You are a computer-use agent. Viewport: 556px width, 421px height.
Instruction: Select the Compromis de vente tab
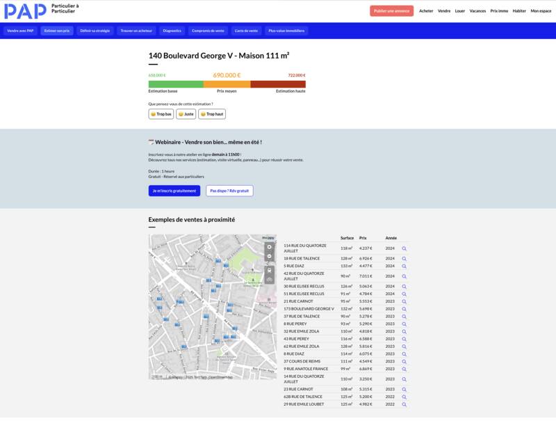point(208,31)
